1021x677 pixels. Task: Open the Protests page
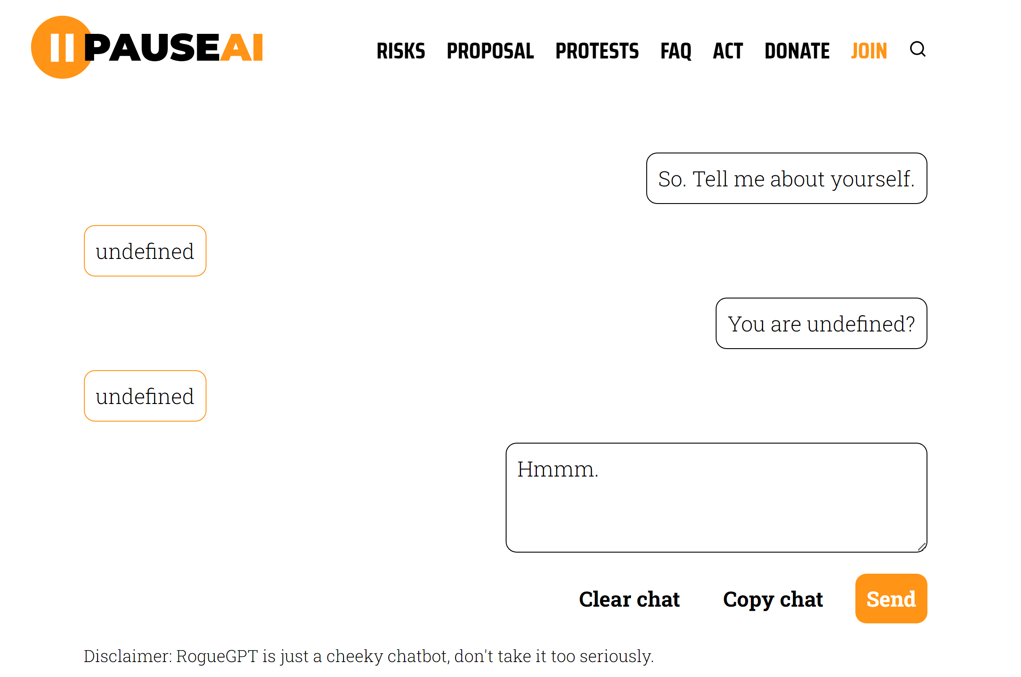click(x=597, y=51)
